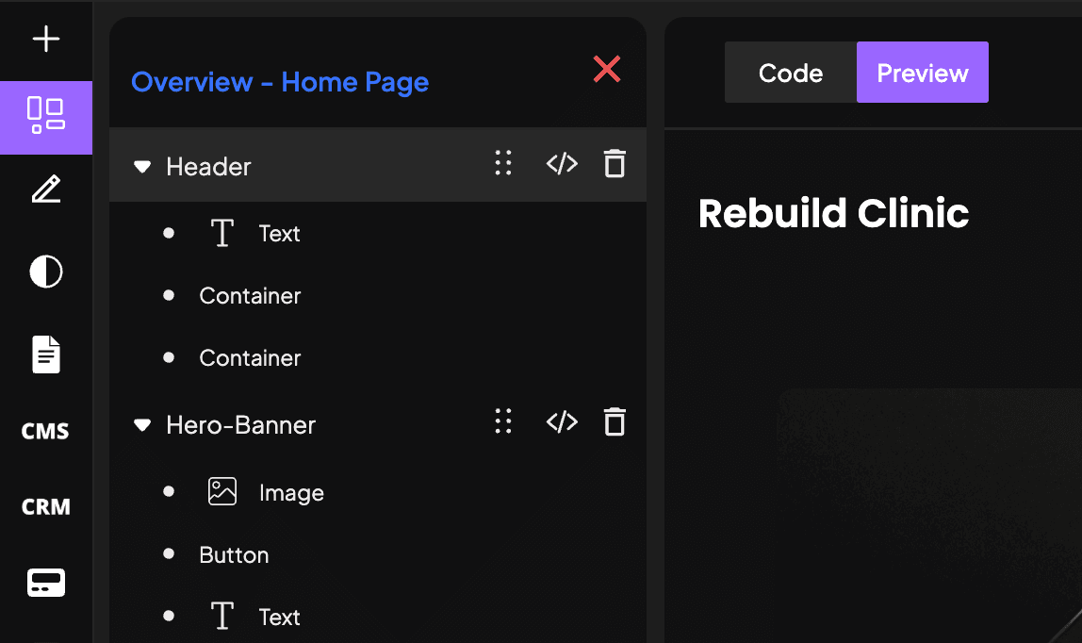The height and width of the screenshot is (643, 1082).
Task: Select the pencil edit icon in sidebar
Action: (46, 190)
